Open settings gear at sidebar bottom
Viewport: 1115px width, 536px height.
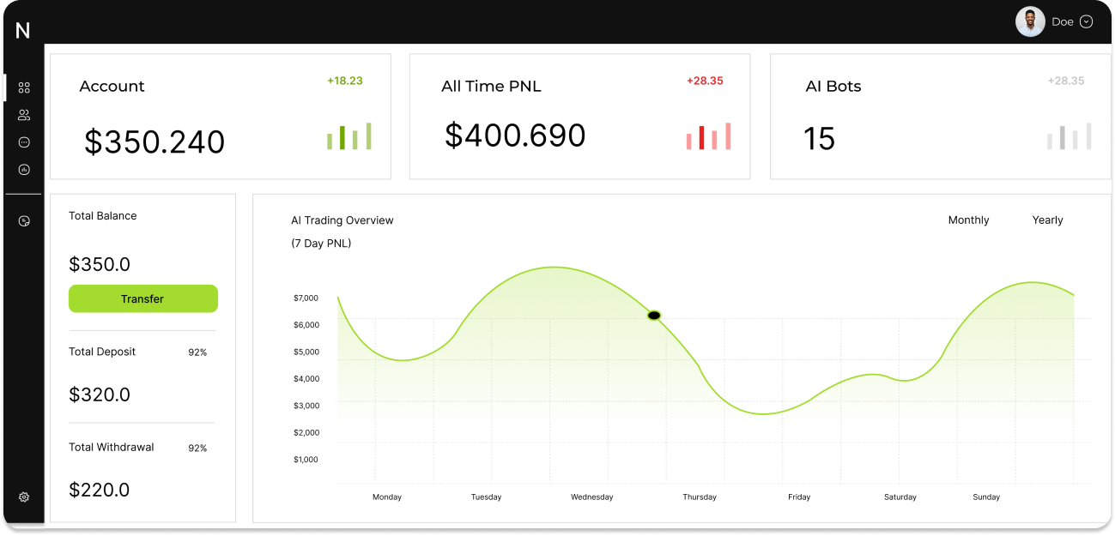pos(24,497)
